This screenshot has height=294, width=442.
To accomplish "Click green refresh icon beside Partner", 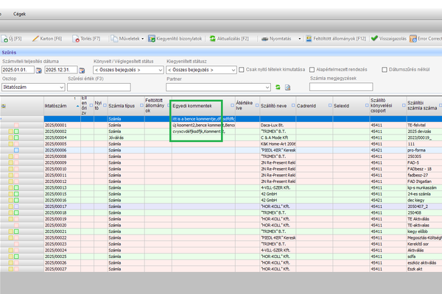I will (x=278, y=87).
